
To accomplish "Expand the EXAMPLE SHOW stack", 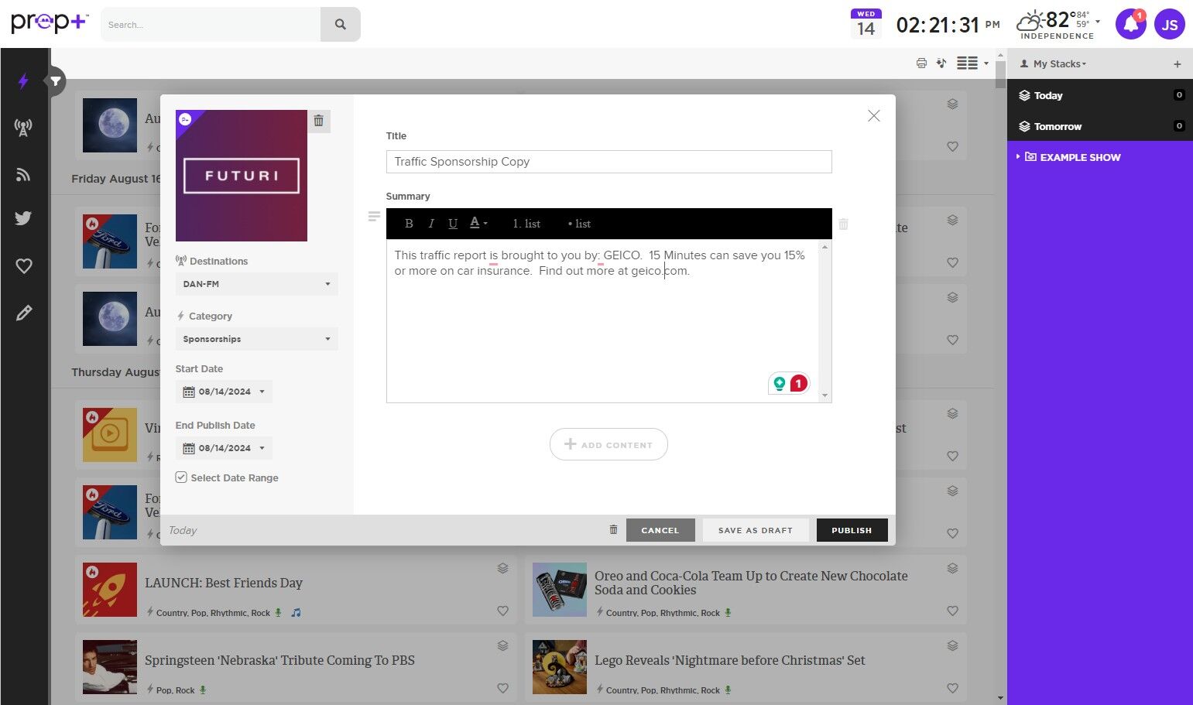I will coord(1019,157).
